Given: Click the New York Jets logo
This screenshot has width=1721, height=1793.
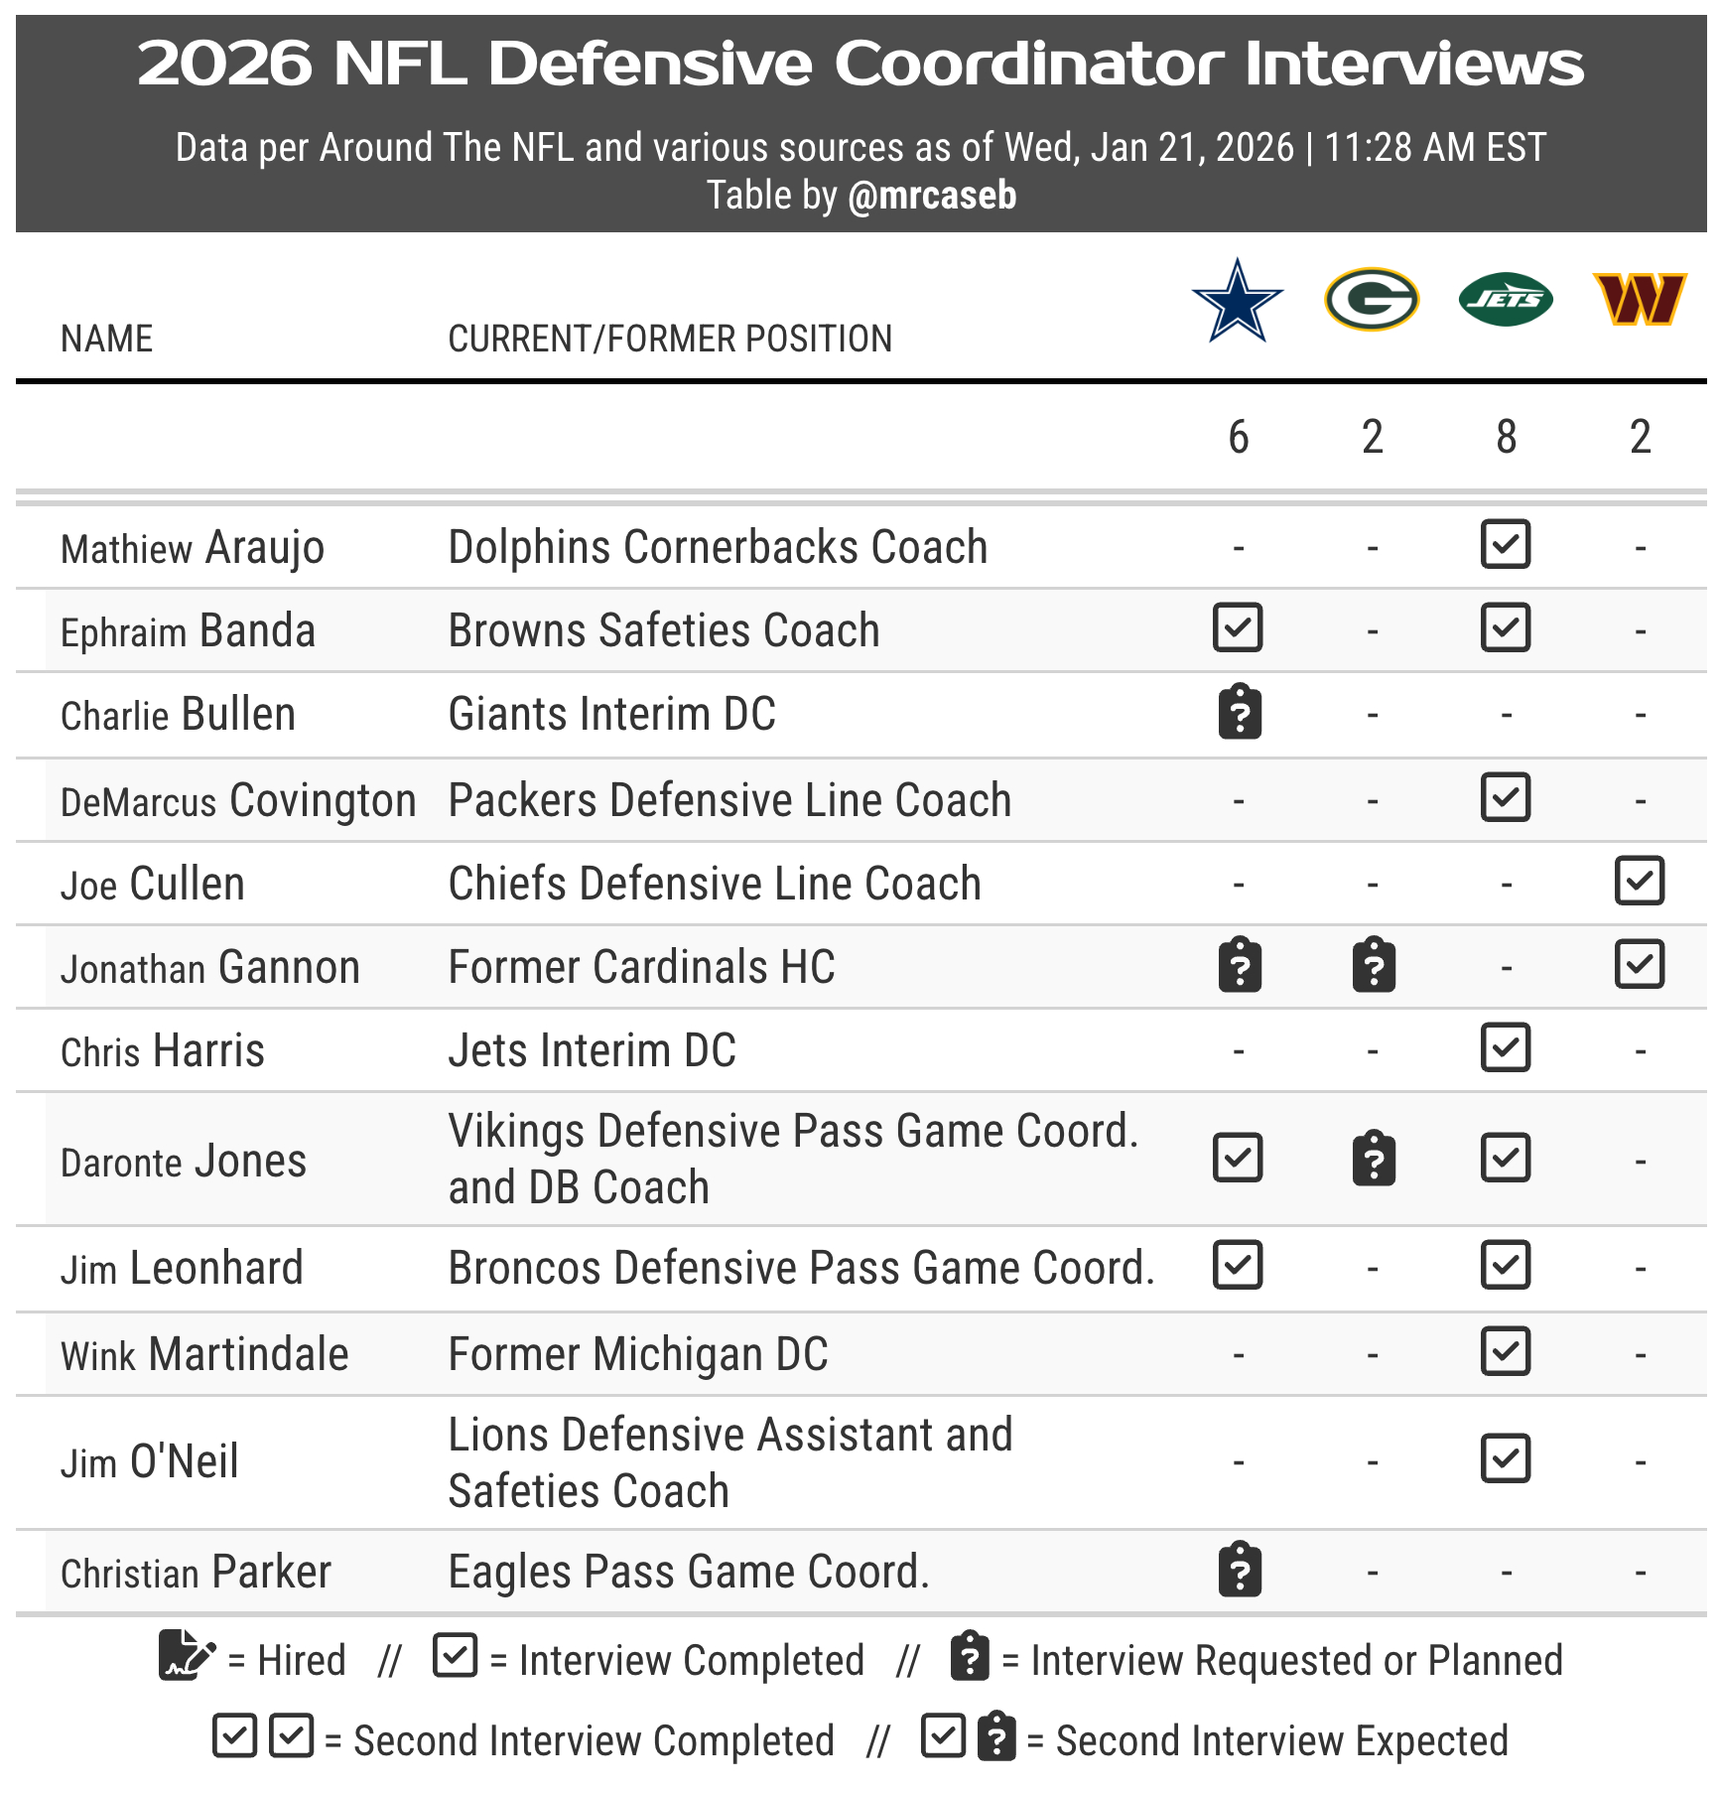Looking at the screenshot, I should coord(1506,300).
